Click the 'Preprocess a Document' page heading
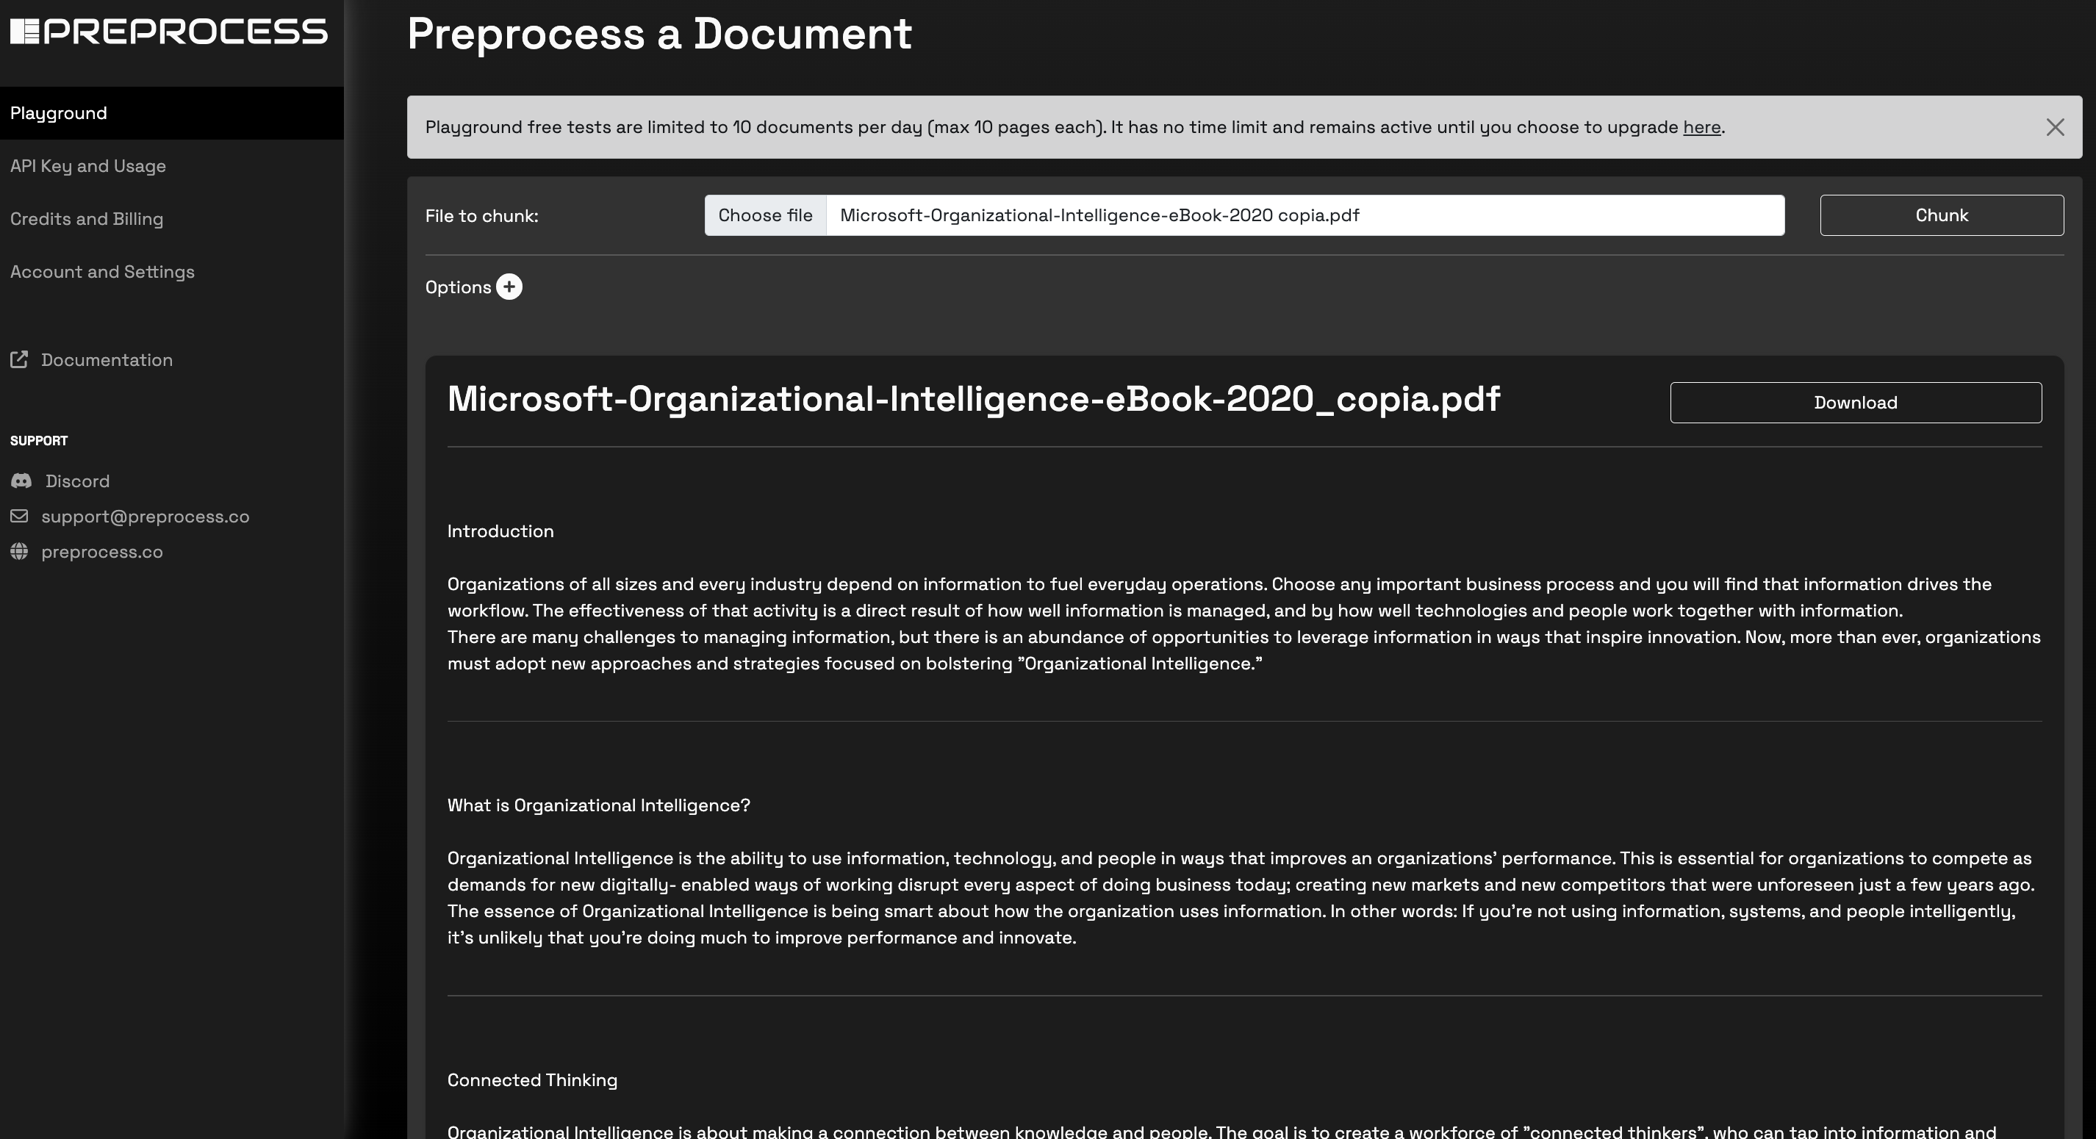The height and width of the screenshot is (1139, 2096). coord(659,34)
